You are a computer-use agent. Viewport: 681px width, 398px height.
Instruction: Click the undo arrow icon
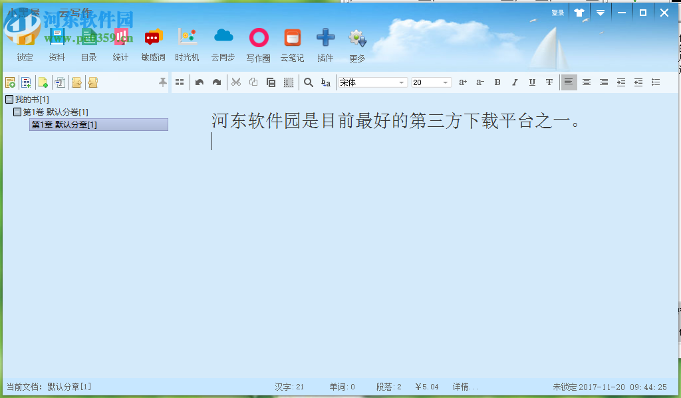pos(200,82)
